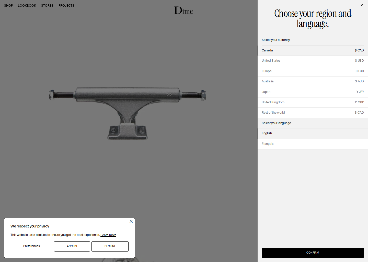The width and height of the screenshot is (368, 262).
Task: Select United States USD currency
Action: (313, 61)
